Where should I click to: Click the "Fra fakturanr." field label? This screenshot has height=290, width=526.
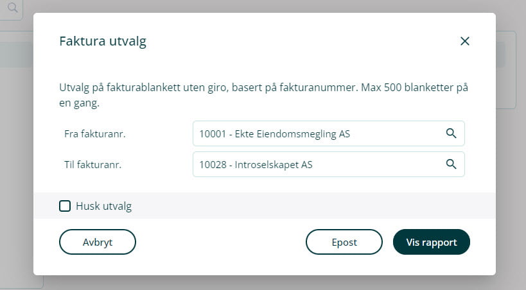(94, 134)
